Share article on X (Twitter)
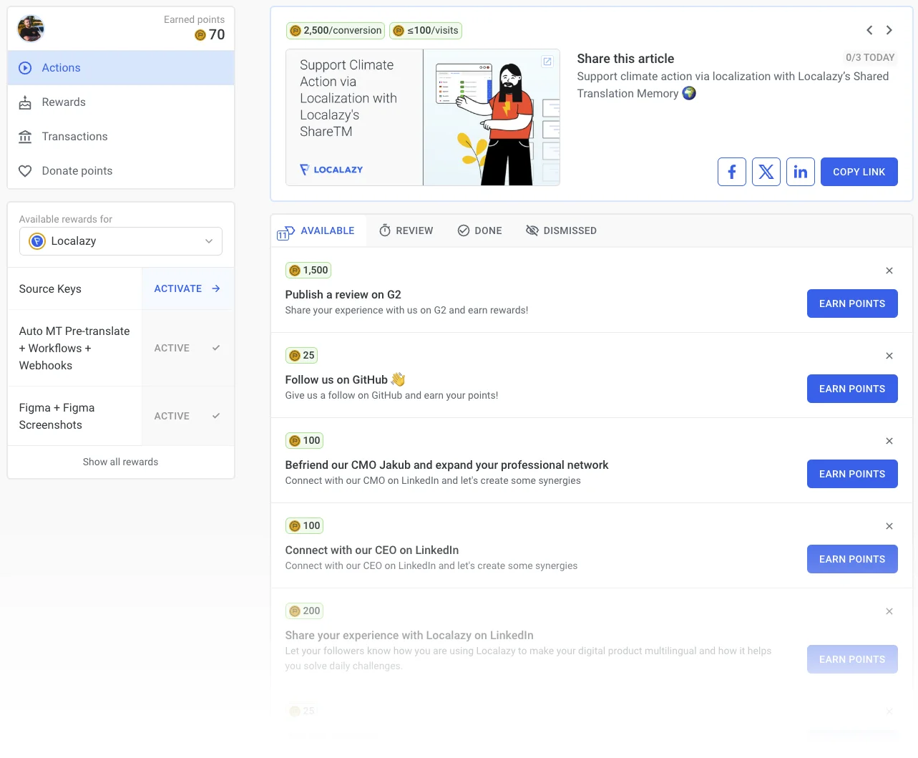Viewport: 918px width, 758px height. coord(766,172)
